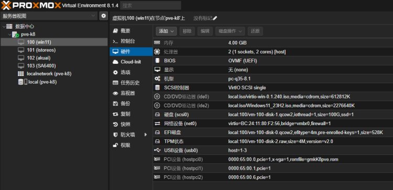Click the localnetwork grid icon
The image size is (393, 190).
[x=21, y=74]
